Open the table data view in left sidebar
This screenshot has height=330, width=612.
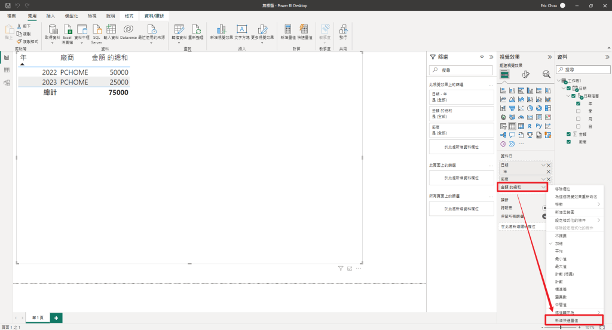[x=7, y=71]
